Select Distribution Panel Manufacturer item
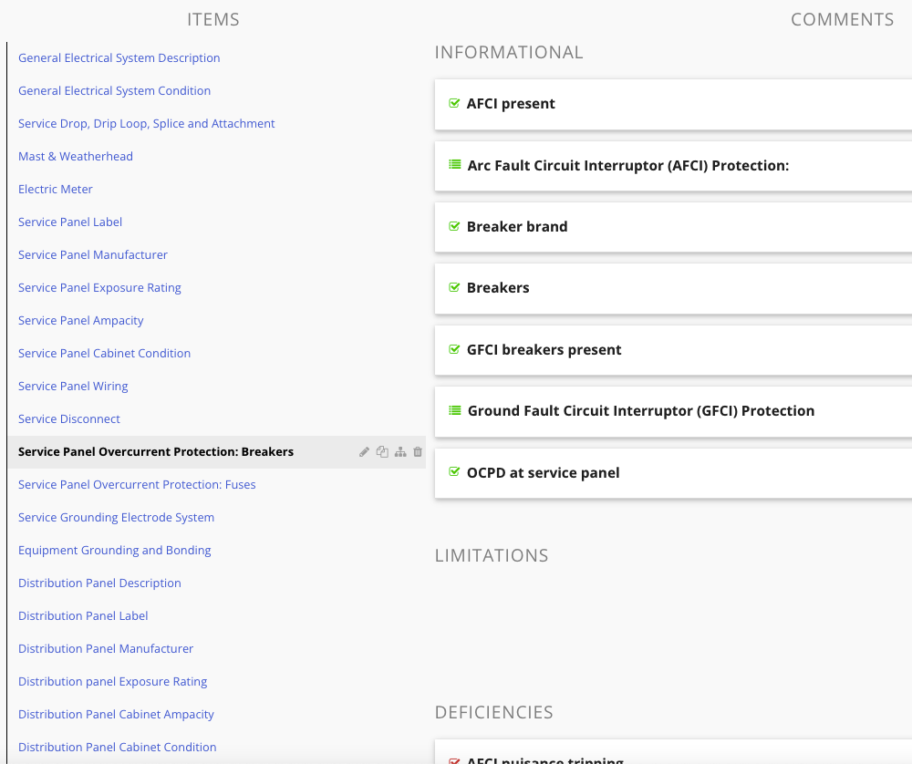The width and height of the screenshot is (912, 764). click(105, 649)
